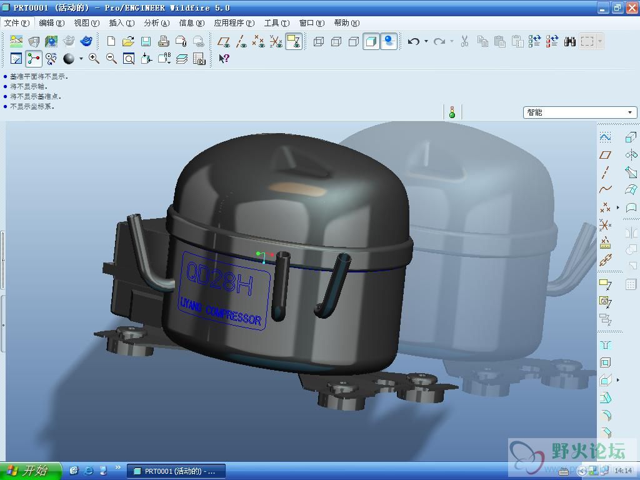Viewport: 640px width, 480px height.
Task: Select the datum plane tool in the right toolbar
Action: tap(605, 155)
